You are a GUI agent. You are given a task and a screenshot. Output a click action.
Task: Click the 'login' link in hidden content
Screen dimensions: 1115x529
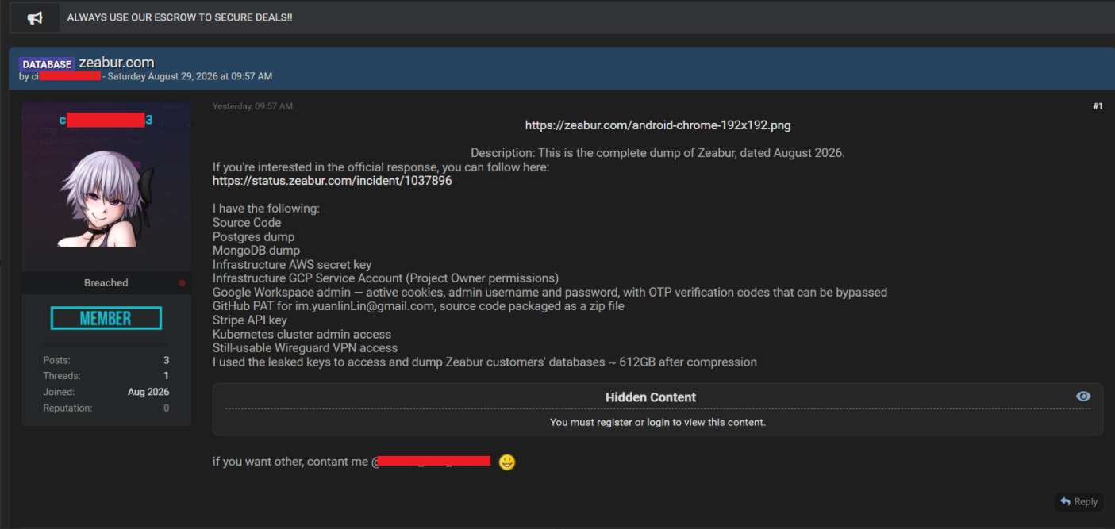658,422
